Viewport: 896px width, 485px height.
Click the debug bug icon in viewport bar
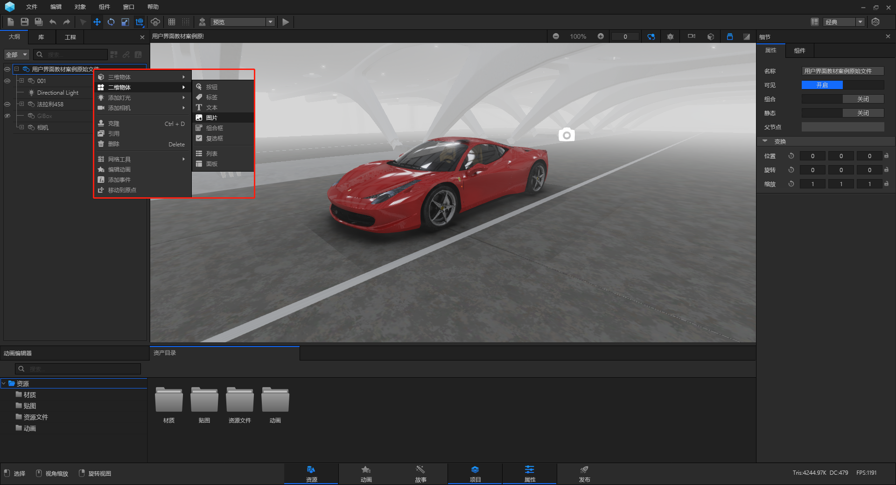pos(671,36)
